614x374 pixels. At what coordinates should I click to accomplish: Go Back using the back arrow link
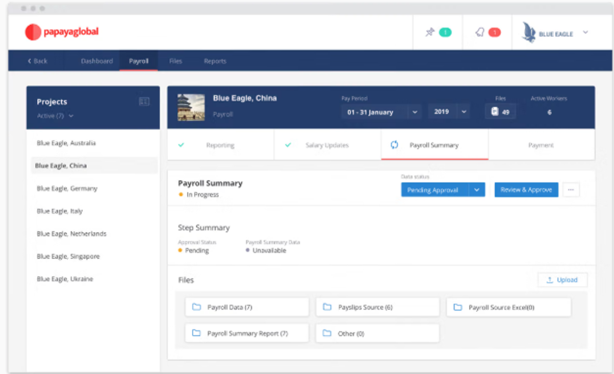click(37, 61)
